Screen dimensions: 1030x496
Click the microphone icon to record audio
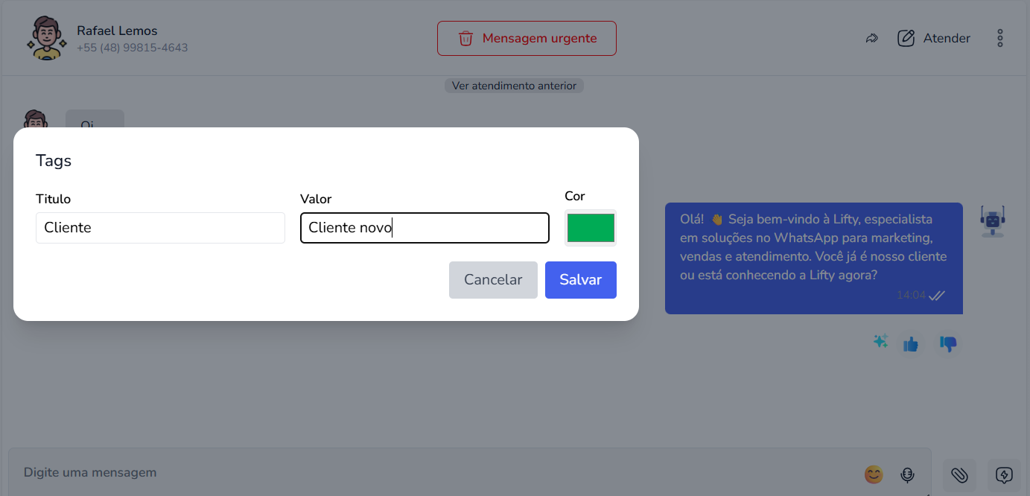pos(907,474)
